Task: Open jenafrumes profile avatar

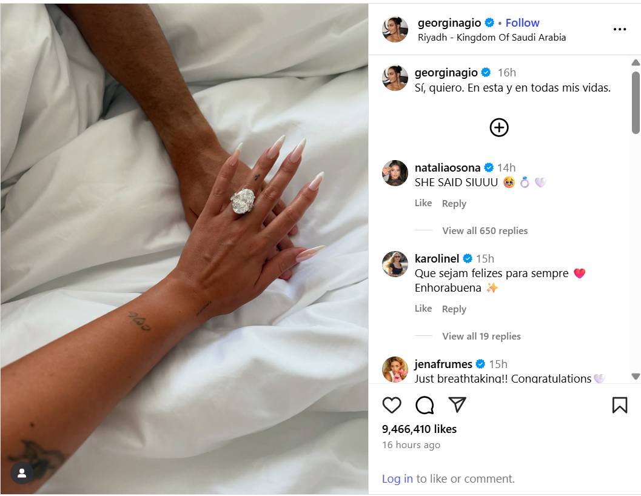Action: [x=395, y=369]
